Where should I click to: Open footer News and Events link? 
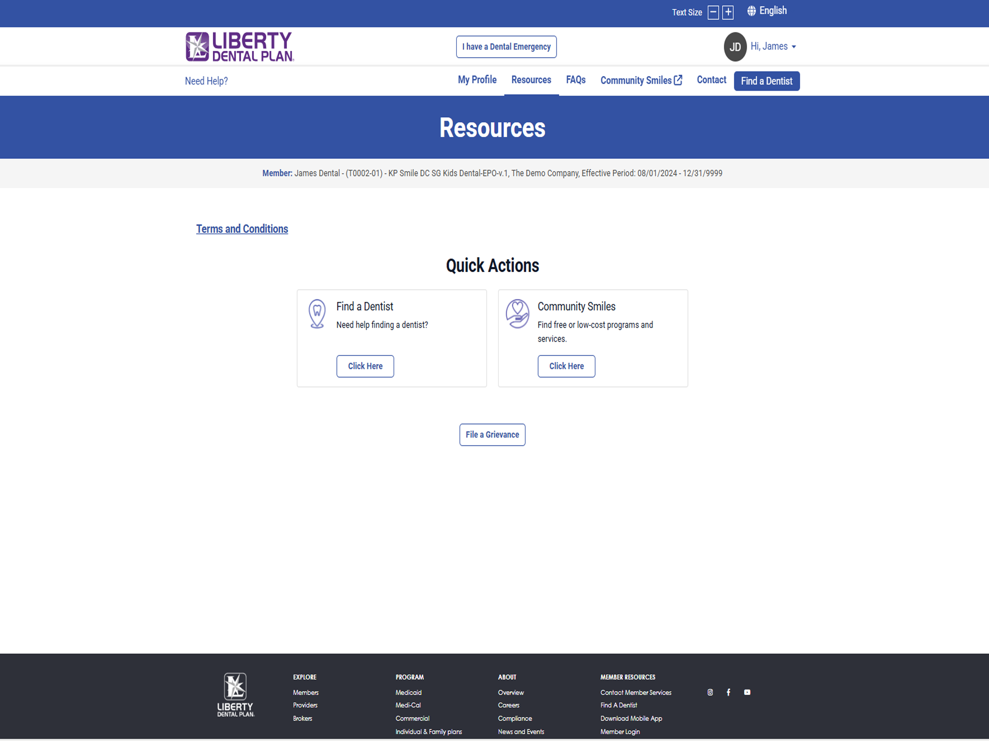tap(521, 732)
